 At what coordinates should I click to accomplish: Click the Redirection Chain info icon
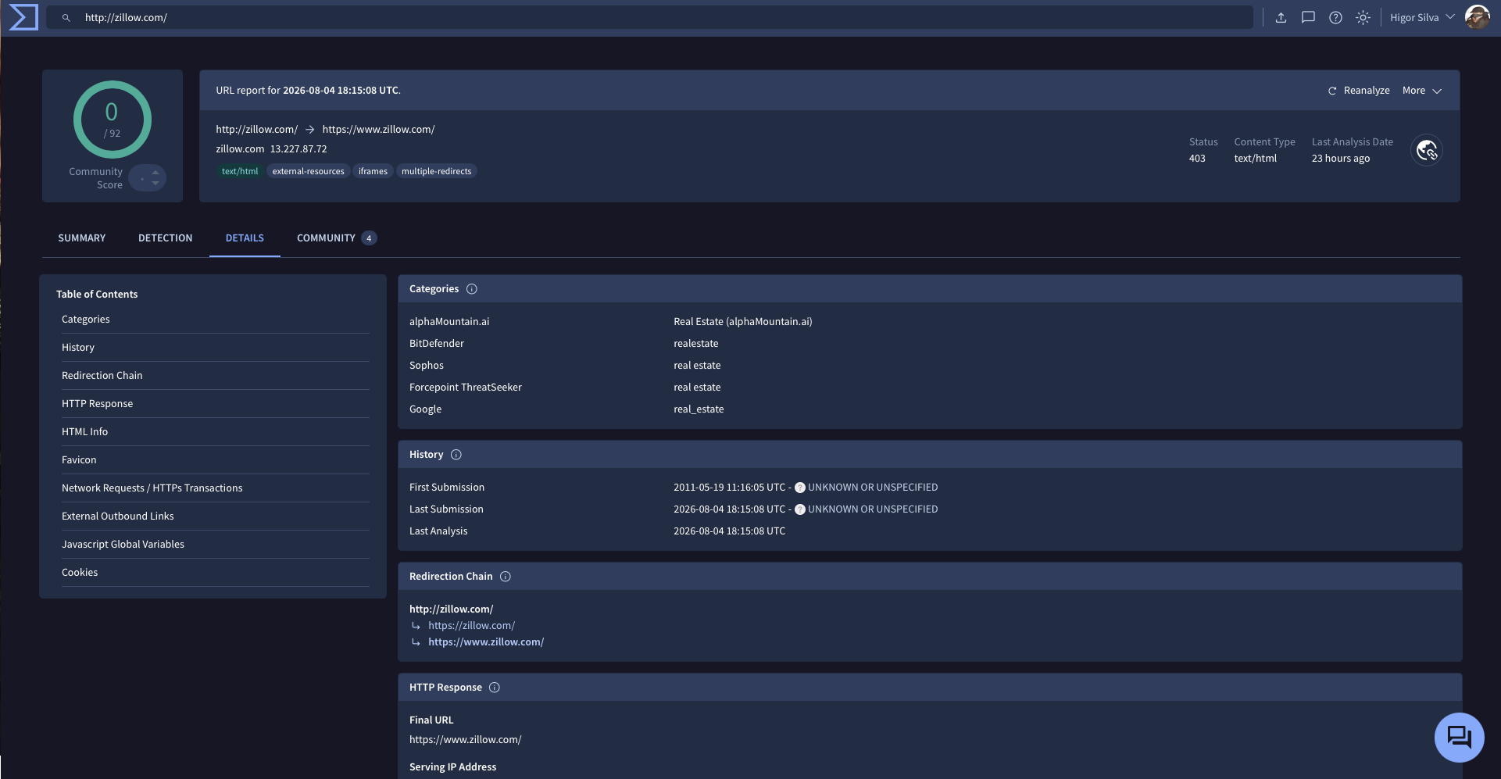point(506,577)
